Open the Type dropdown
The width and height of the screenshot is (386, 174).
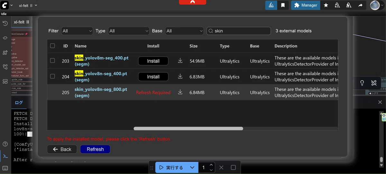click(x=129, y=31)
